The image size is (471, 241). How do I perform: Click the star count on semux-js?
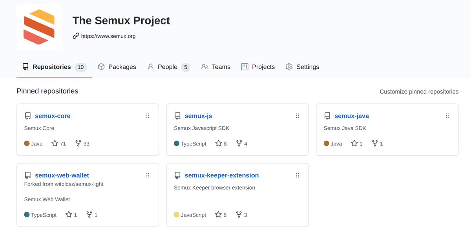(225, 144)
